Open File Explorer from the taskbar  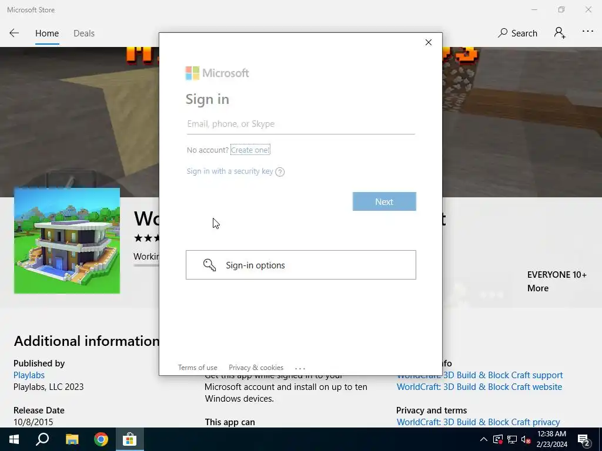pos(72,439)
